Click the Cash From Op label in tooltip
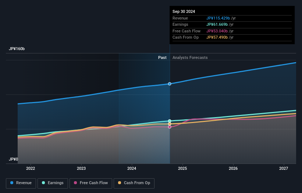The width and height of the screenshot is (302, 193). pos(185,38)
